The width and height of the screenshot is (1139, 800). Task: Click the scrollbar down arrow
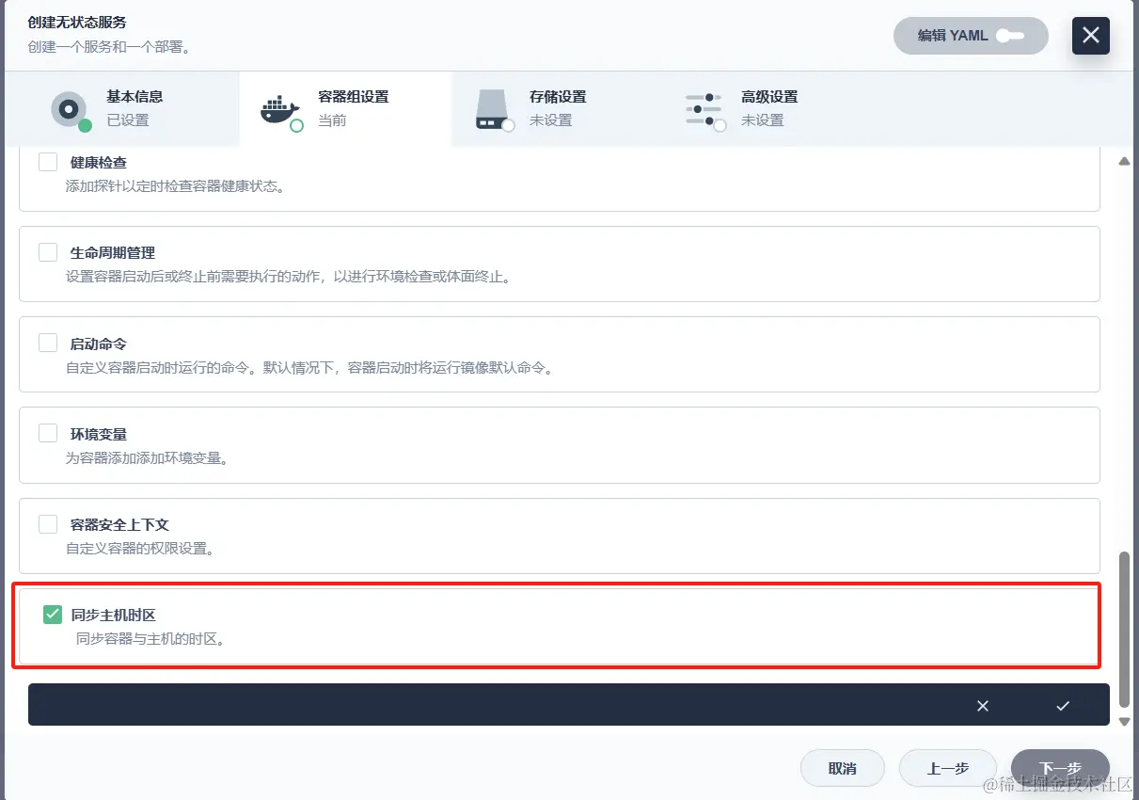click(1124, 722)
